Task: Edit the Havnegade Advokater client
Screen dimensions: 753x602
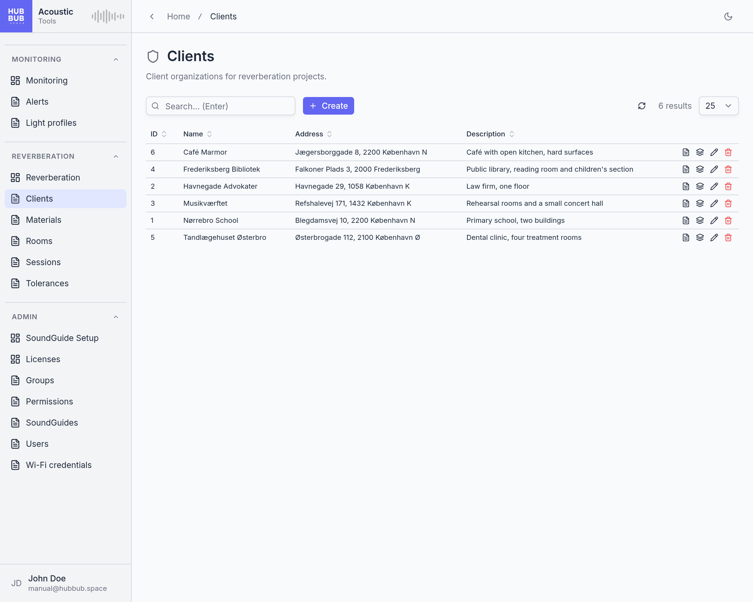Action: click(x=714, y=186)
